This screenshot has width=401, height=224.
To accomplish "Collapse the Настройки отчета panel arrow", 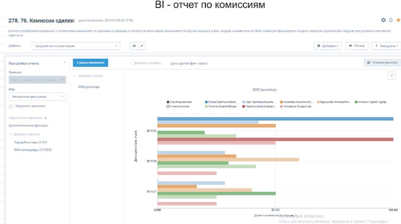I will 65,63.
